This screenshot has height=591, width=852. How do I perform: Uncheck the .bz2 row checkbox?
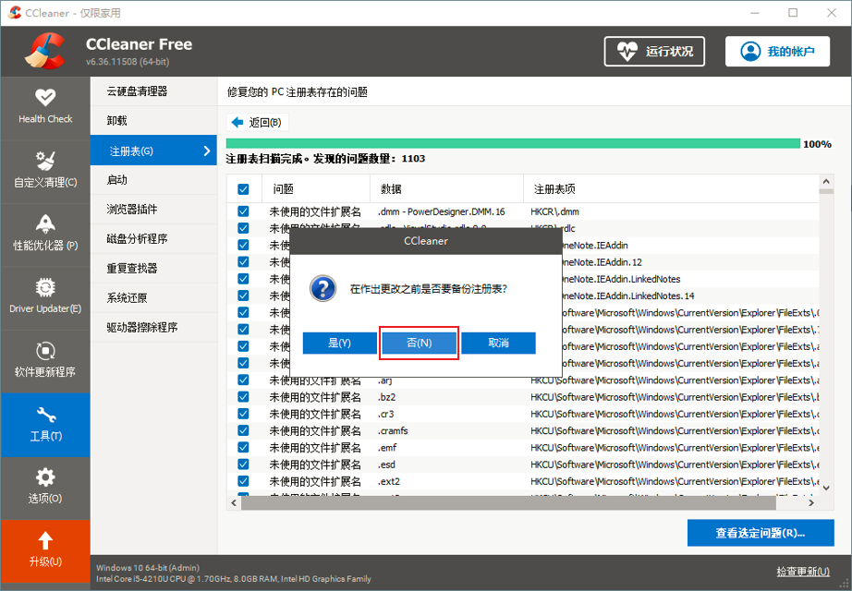point(243,397)
